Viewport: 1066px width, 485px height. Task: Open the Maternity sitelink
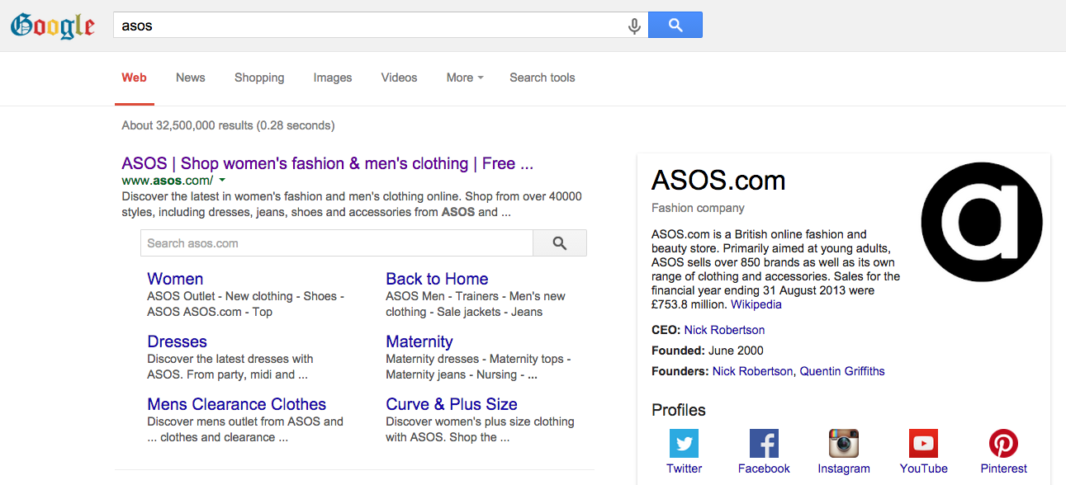(x=419, y=341)
